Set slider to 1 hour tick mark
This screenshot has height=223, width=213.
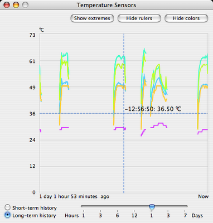[x=84, y=211]
